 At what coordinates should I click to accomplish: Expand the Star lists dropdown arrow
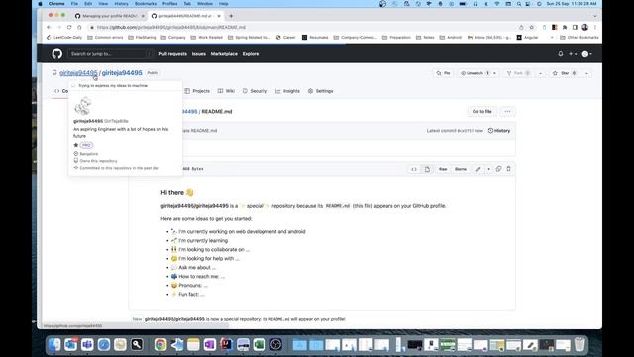pos(586,73)
